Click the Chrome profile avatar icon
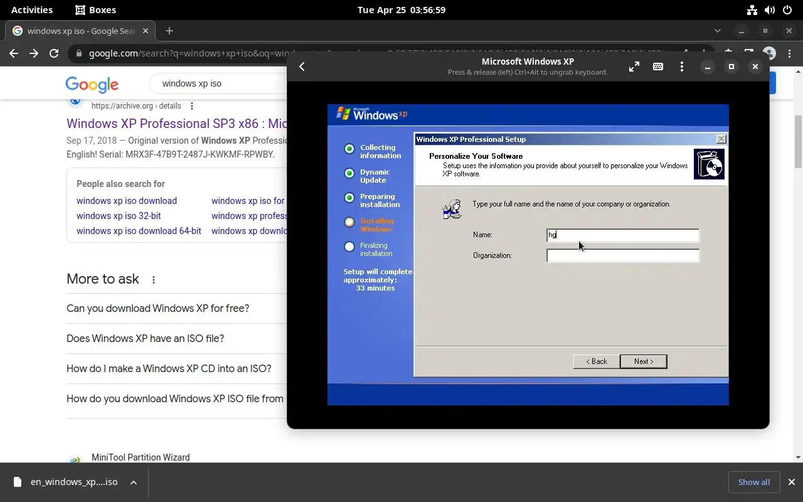This screenshot has width=803, height=502. (769, 53)
